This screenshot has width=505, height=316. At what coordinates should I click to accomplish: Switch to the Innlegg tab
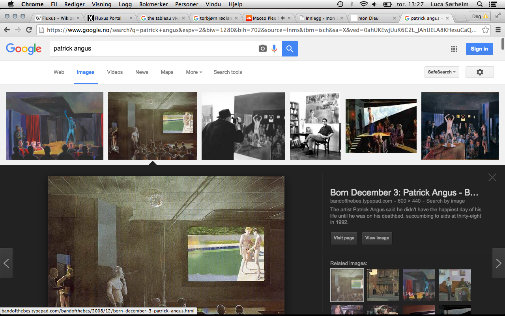click(321, 18)
